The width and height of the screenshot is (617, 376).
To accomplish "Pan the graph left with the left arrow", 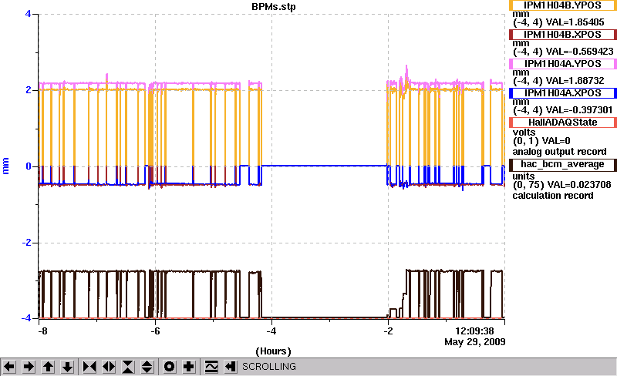I will (9, 367).
